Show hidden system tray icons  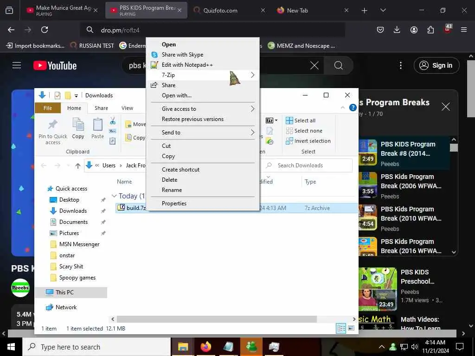tap(382, 347)
